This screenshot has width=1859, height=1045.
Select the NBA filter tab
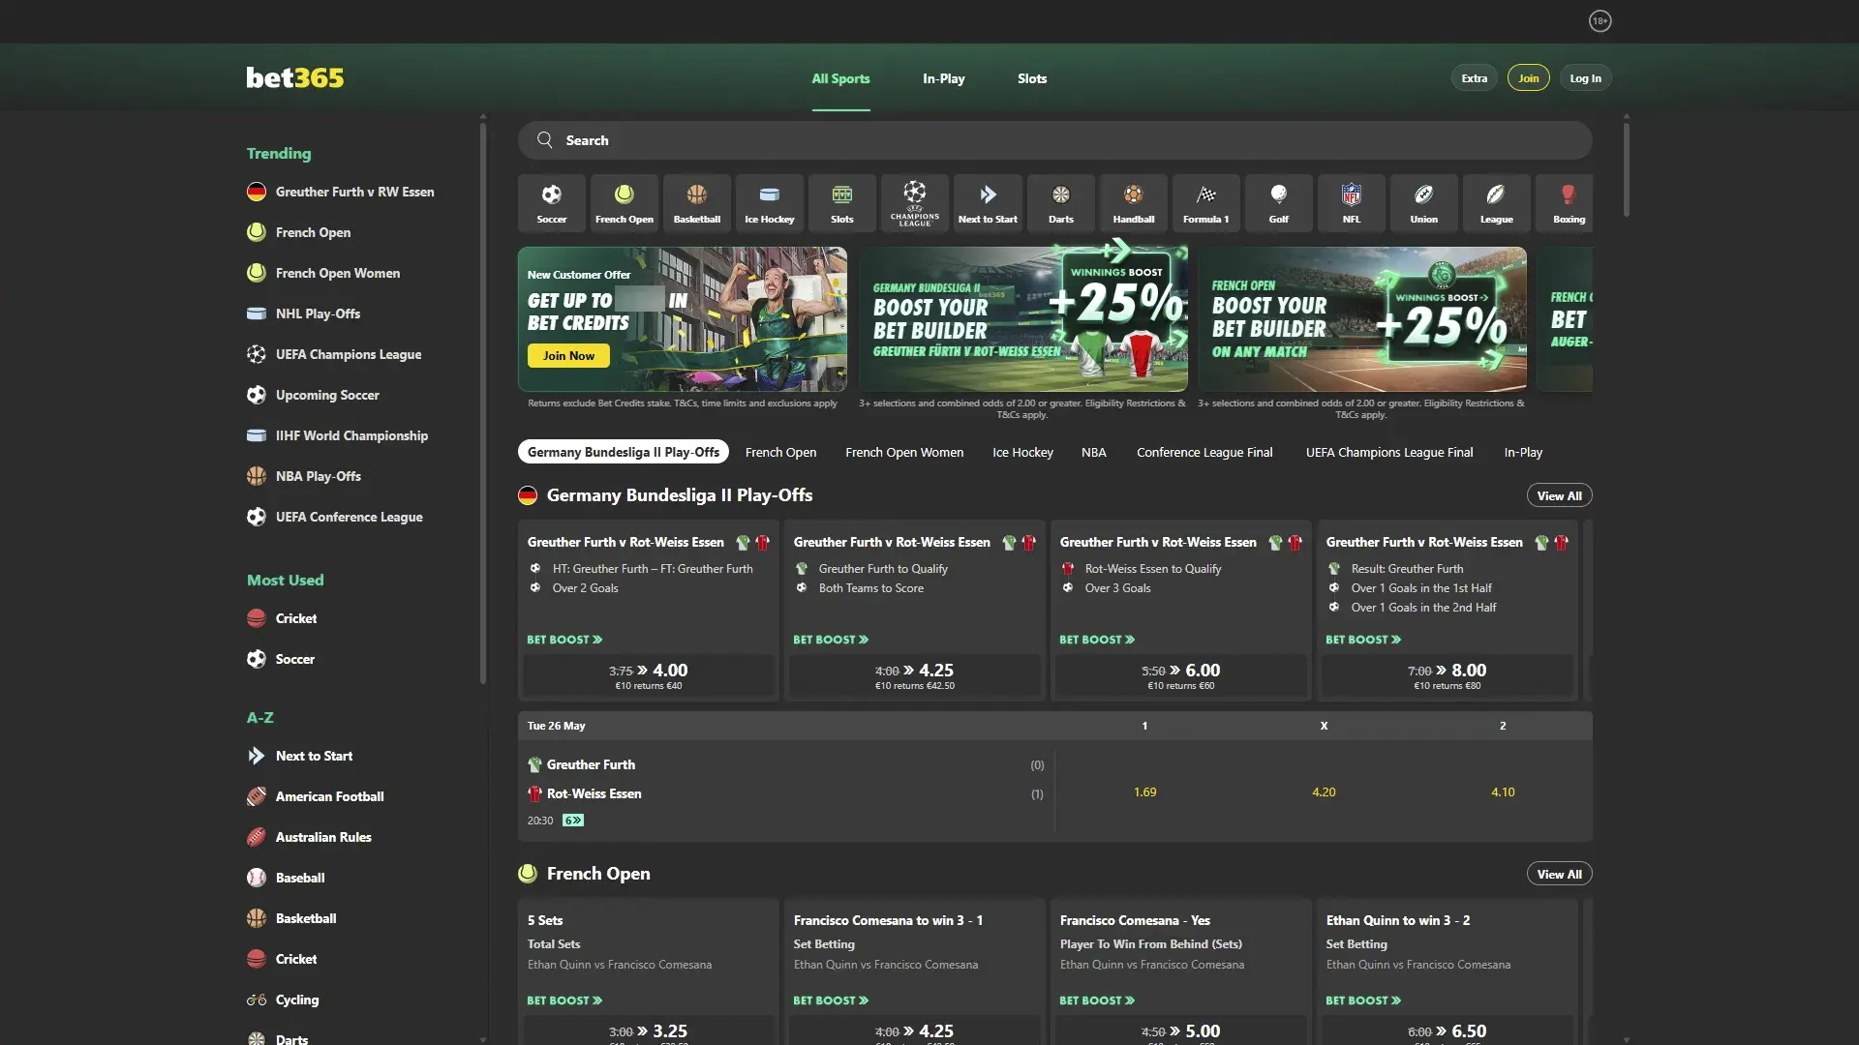click(x=1093, y=452)
